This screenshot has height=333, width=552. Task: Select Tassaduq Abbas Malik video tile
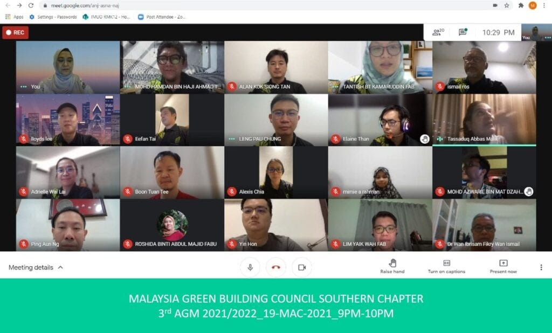[484, 120]
